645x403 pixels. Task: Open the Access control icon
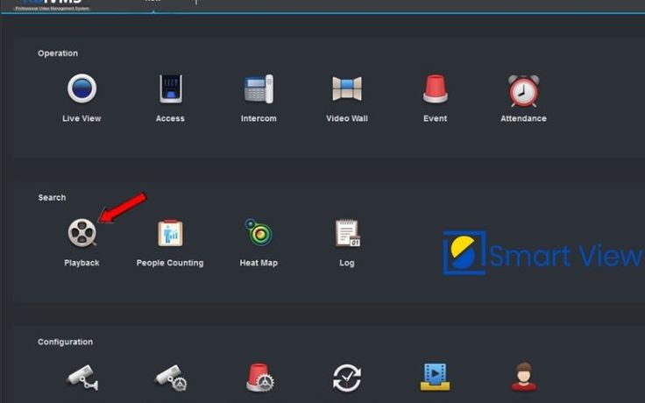pyautogui.click(x=170, y=89)
